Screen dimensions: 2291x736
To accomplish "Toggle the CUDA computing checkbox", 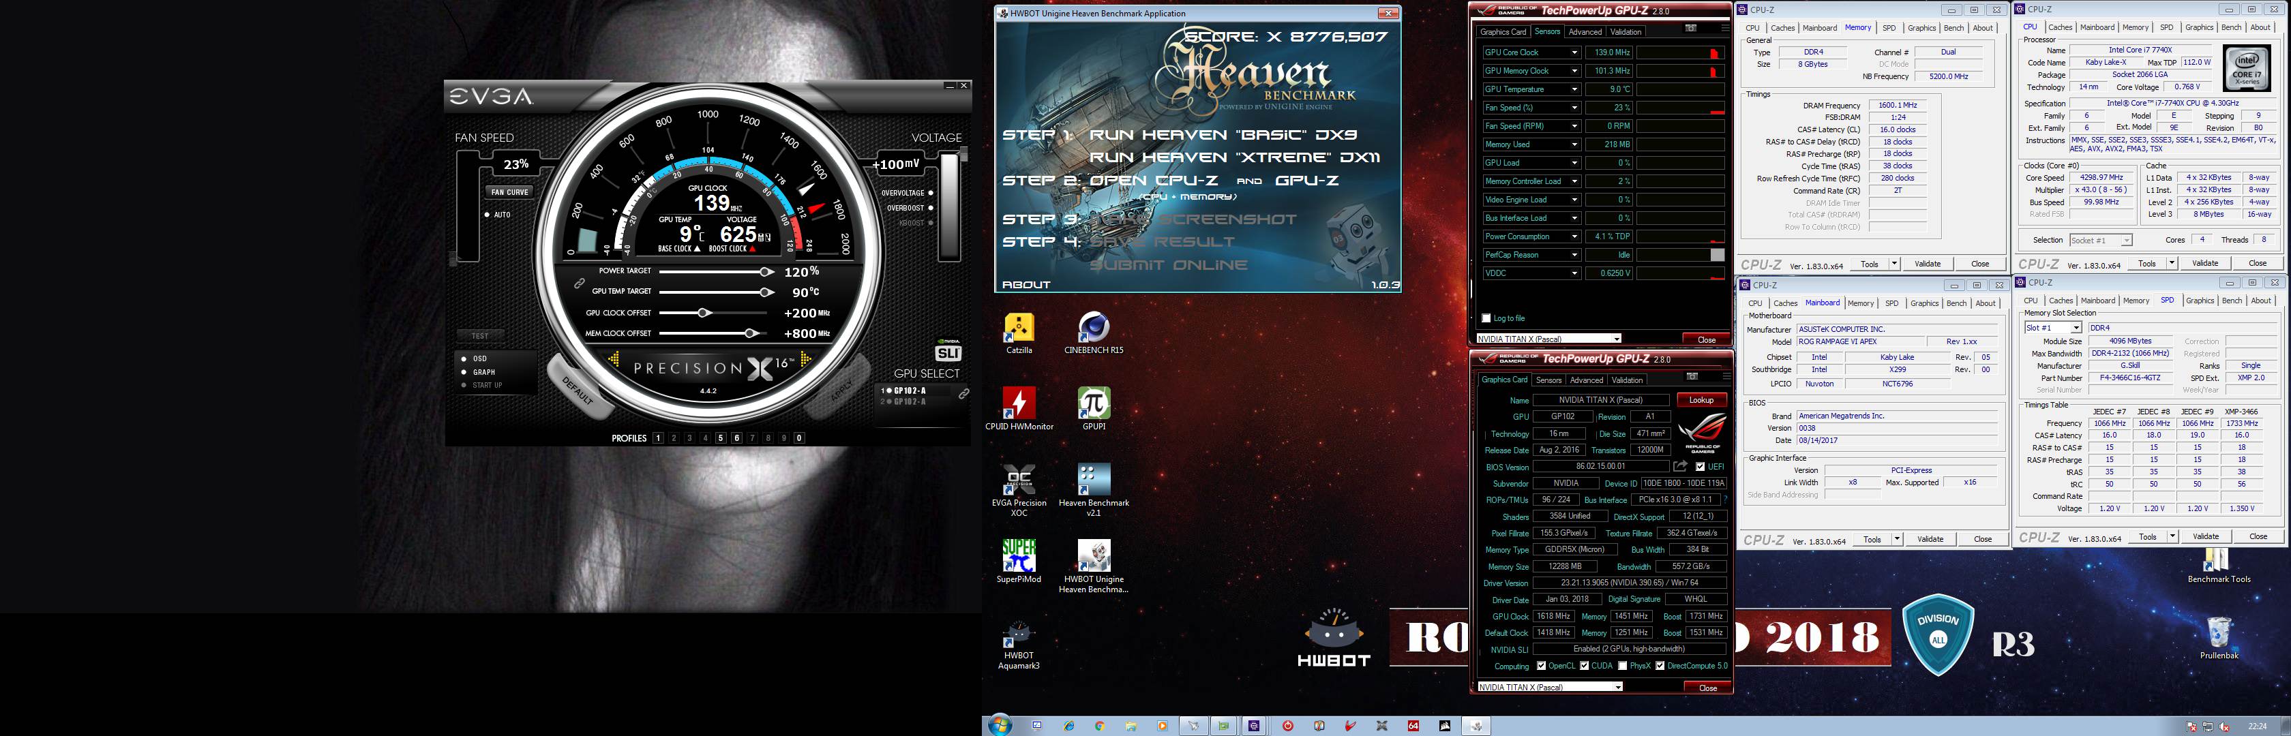I will [1584, 666].
